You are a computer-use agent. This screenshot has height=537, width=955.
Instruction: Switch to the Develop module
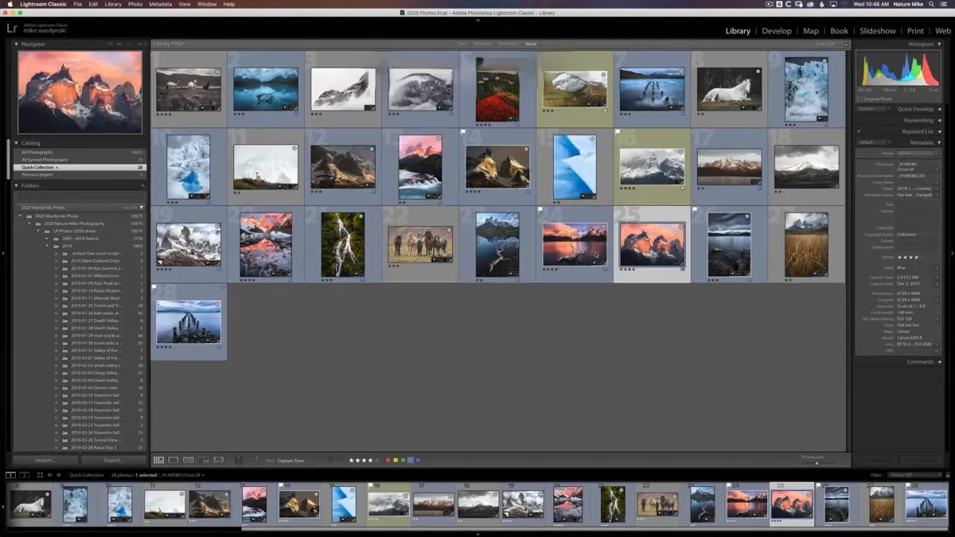pos(777,30)
